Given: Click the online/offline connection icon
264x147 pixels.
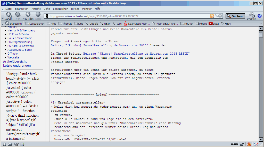Looking at the screenshot, I should tap(235, 144).
